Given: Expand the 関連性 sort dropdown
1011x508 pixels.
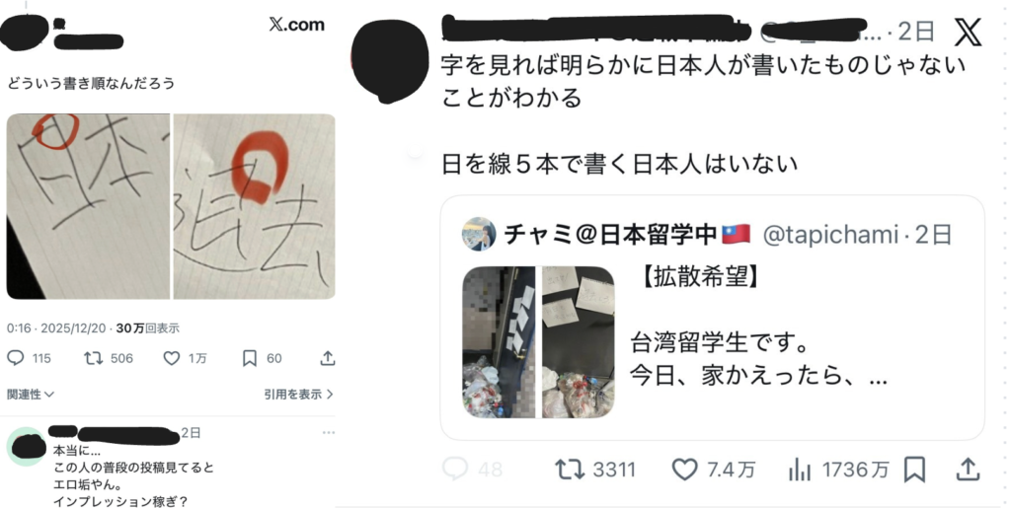Looking at the screenshot, I should click(x=31, y=394).
